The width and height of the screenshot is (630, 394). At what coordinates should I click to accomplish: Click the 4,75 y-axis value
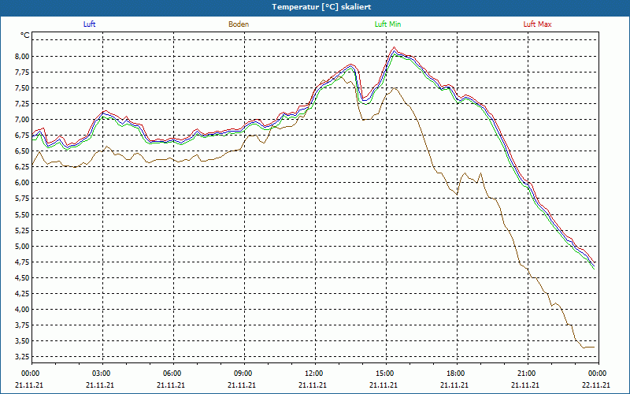click(x=23, y=262)
